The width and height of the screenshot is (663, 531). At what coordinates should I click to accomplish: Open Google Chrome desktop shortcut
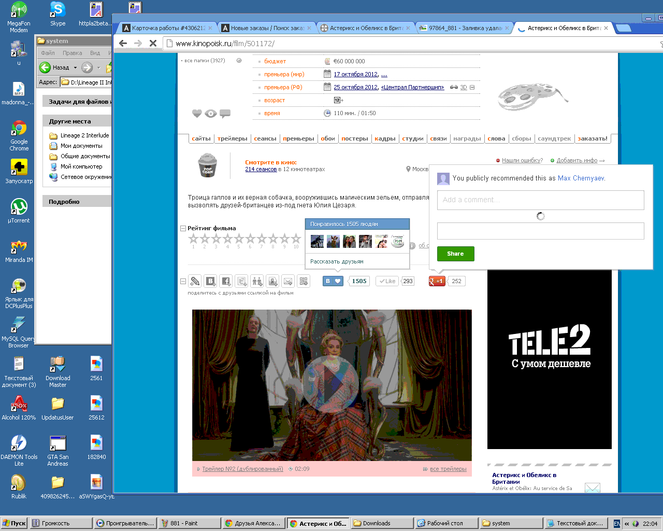[19, 135]
